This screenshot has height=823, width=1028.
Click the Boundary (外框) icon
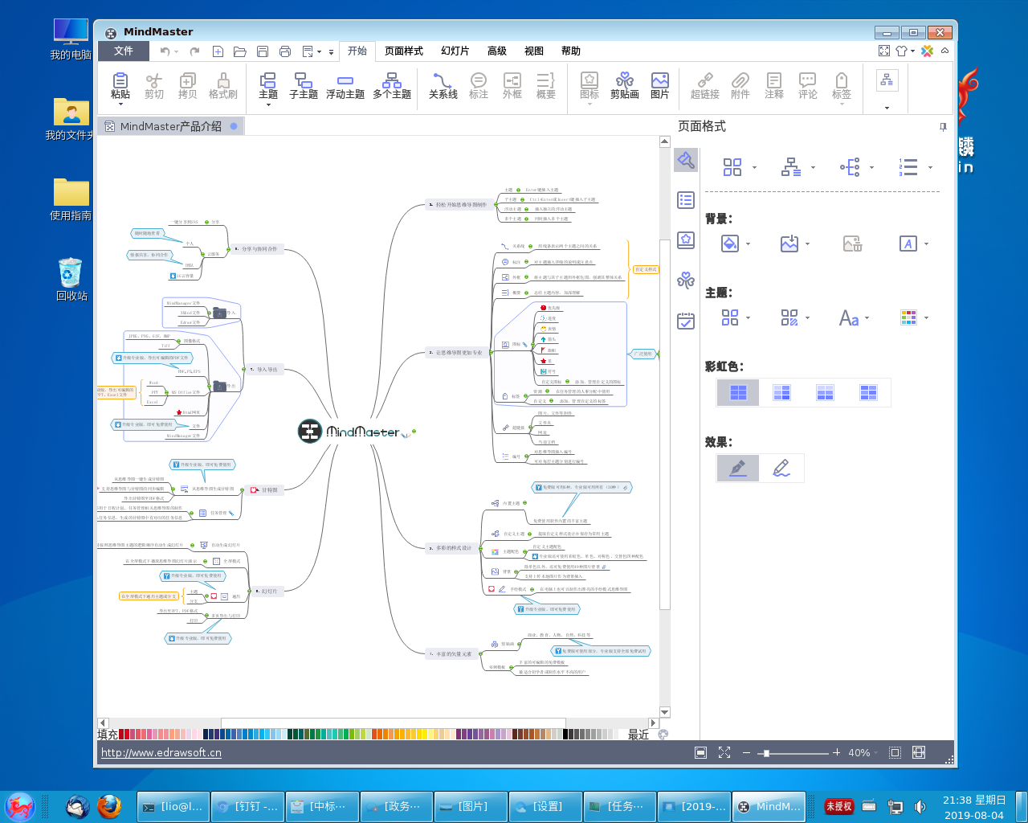point(512,80)
